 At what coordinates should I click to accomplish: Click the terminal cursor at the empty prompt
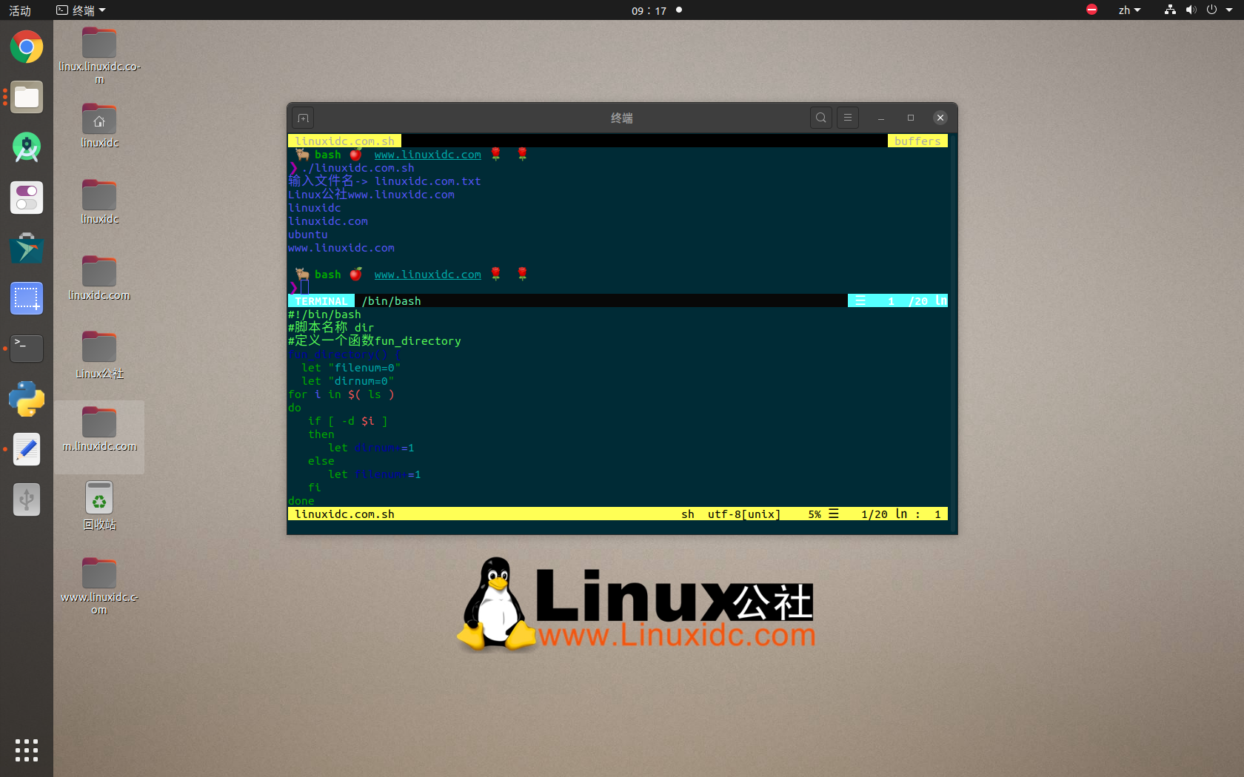click(x=304, y=288)
